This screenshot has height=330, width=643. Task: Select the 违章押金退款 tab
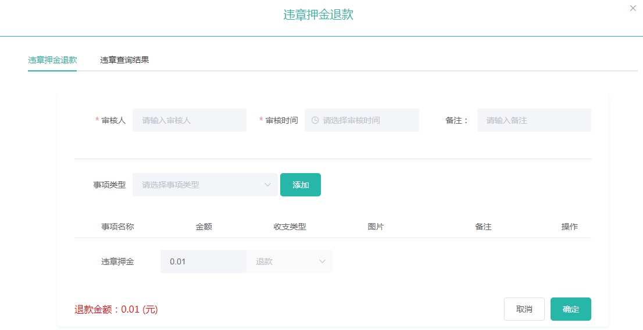(x=52, y=60)
